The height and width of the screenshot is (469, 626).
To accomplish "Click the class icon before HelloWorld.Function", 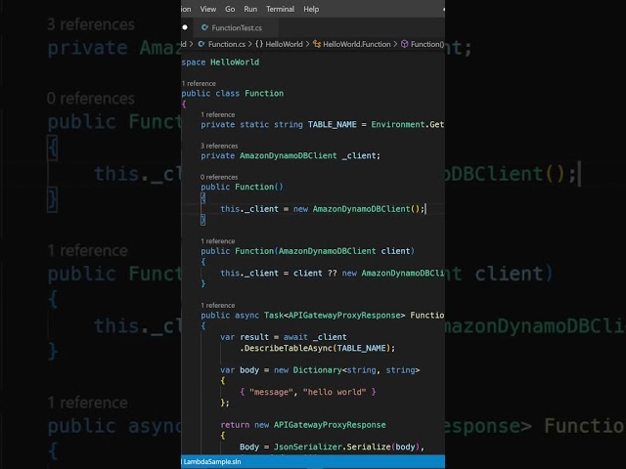I will [317, 44].
